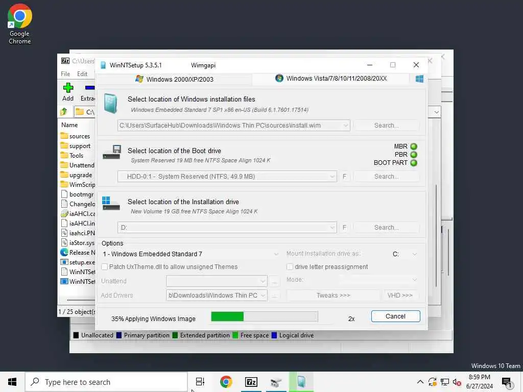This screenshot has width=523, height=392.
Task: Click the boot drive floppy icon
Action: click(x=112, y=152)
